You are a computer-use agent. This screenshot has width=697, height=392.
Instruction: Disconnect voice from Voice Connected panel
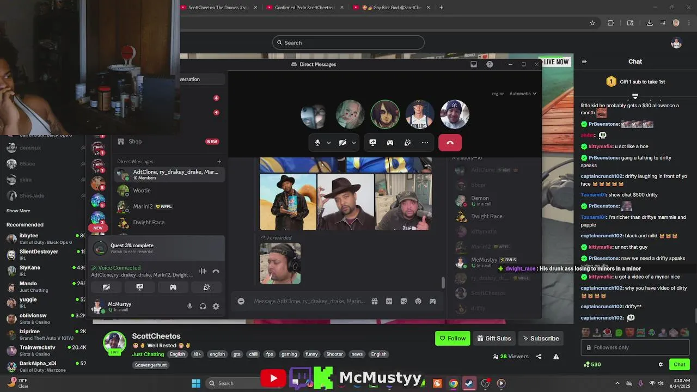coord(216,271)
